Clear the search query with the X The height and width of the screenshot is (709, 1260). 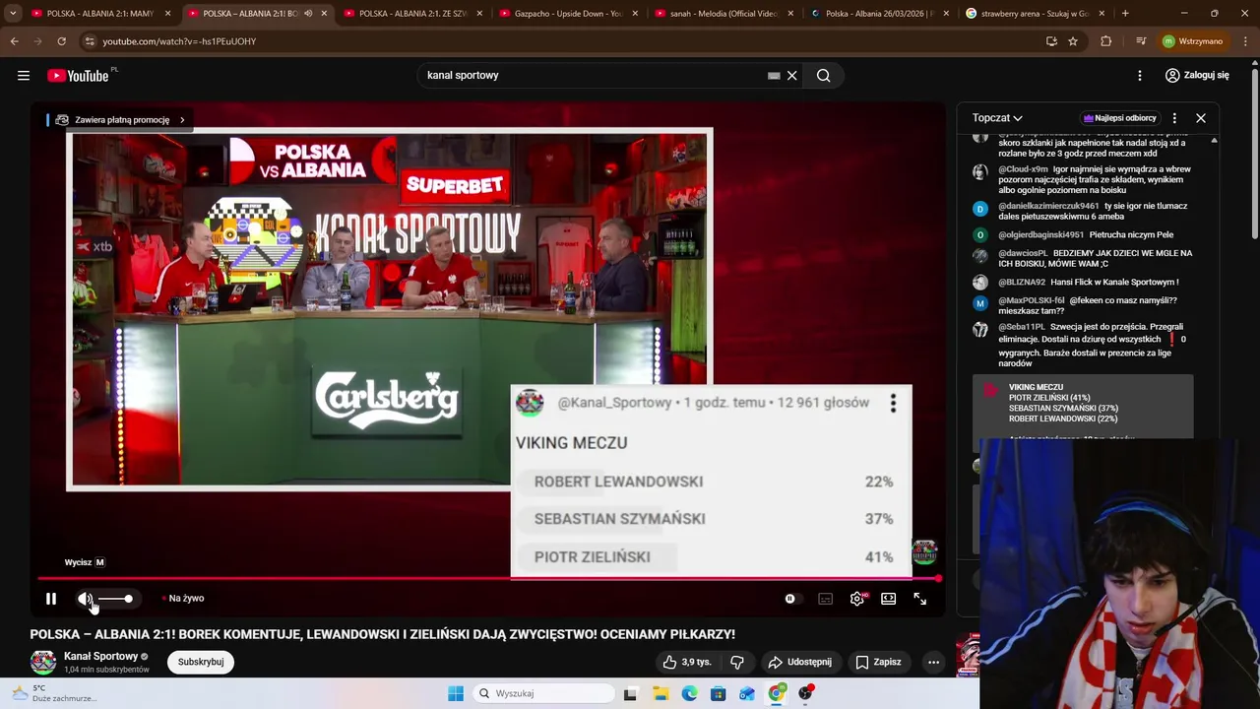(791, 76)
